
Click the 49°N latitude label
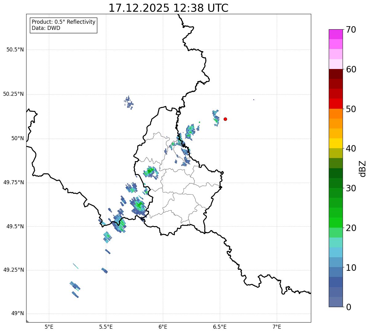(18, 314)
